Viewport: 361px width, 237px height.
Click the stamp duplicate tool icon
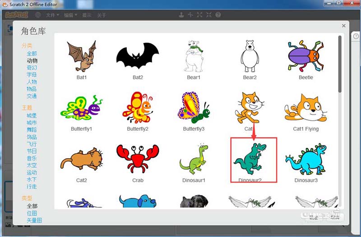tap(181, 15)
